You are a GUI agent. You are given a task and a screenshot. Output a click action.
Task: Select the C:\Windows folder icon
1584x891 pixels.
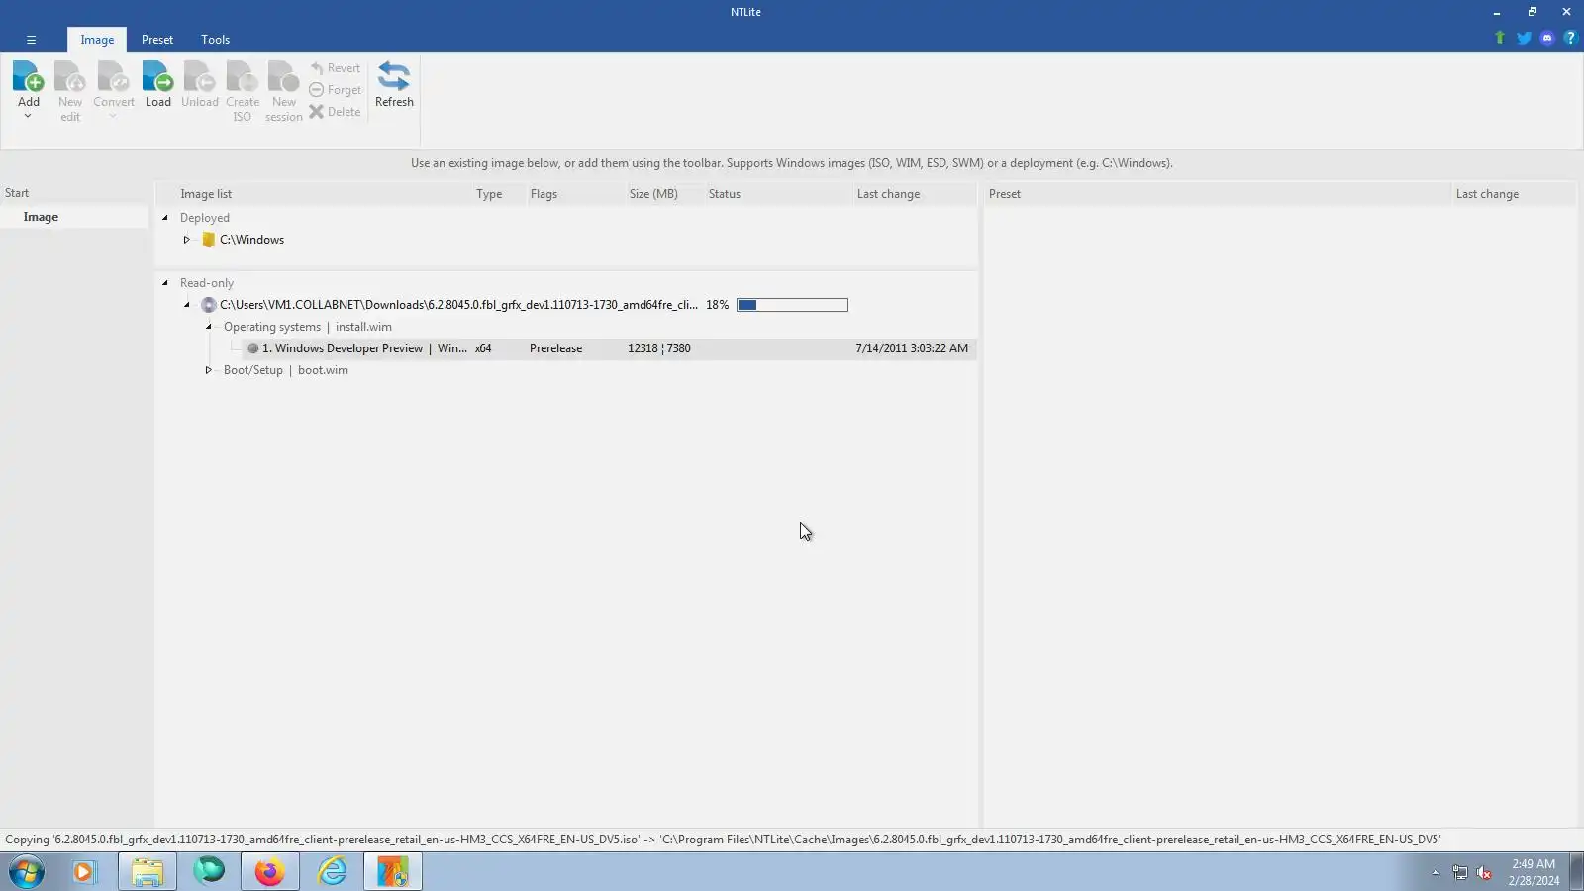tap(208, 240)
